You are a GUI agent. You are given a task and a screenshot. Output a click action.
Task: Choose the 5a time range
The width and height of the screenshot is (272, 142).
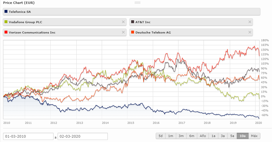click(232, 136)
